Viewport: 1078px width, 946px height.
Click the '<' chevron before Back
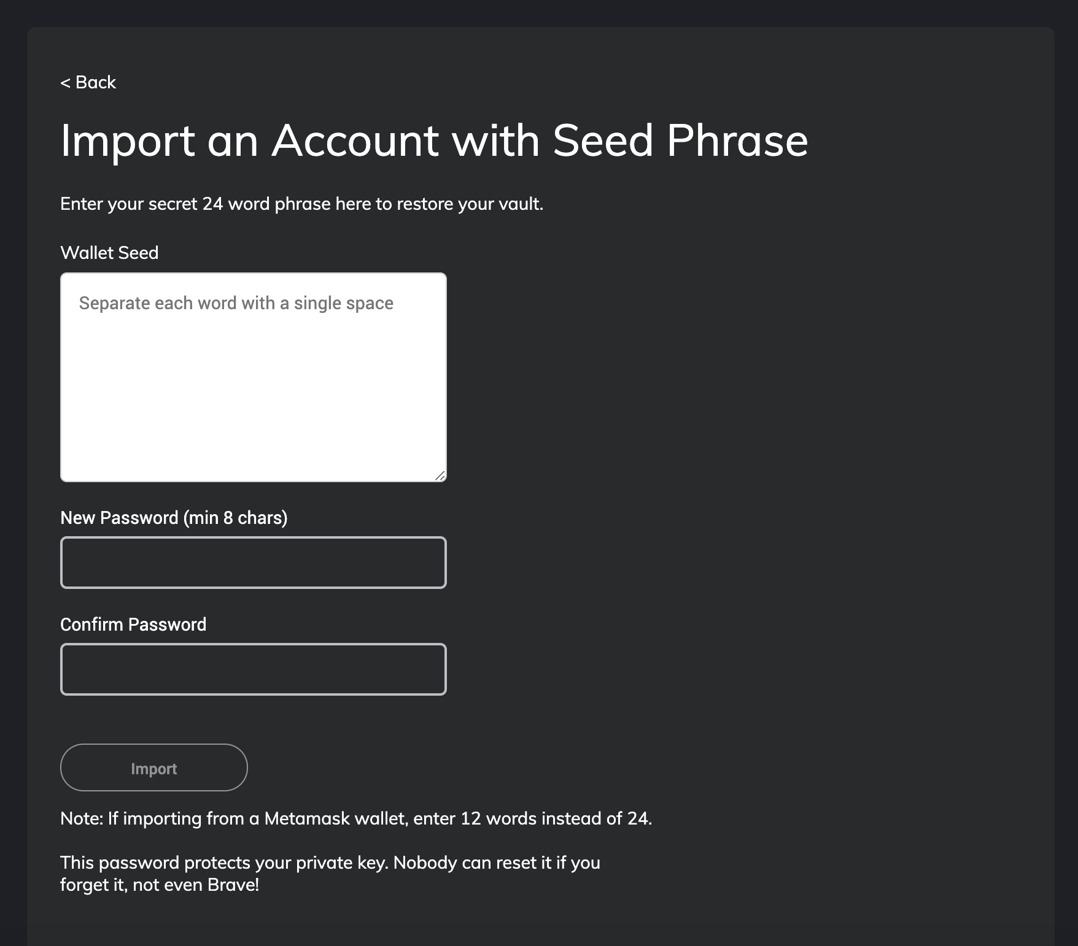[65, 83]
